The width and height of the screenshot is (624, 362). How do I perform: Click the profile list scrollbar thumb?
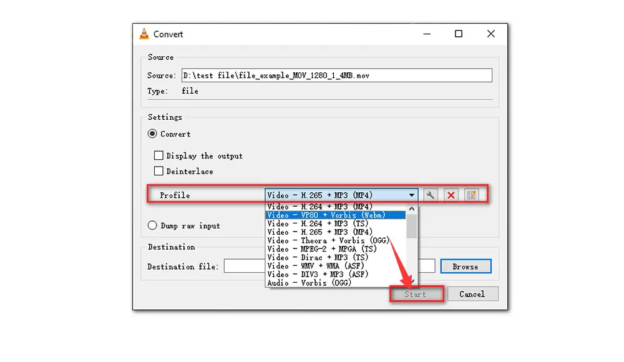(412, 226)
